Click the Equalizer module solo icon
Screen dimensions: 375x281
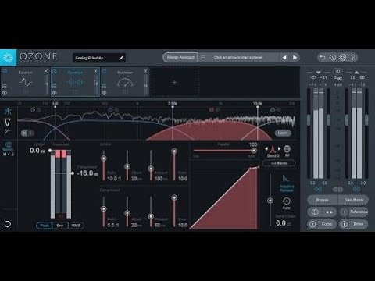pyautogui.click(x=5, y=93)
